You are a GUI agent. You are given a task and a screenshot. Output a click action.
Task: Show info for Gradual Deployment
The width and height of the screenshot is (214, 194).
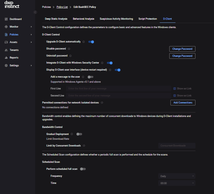pos(72,134)
